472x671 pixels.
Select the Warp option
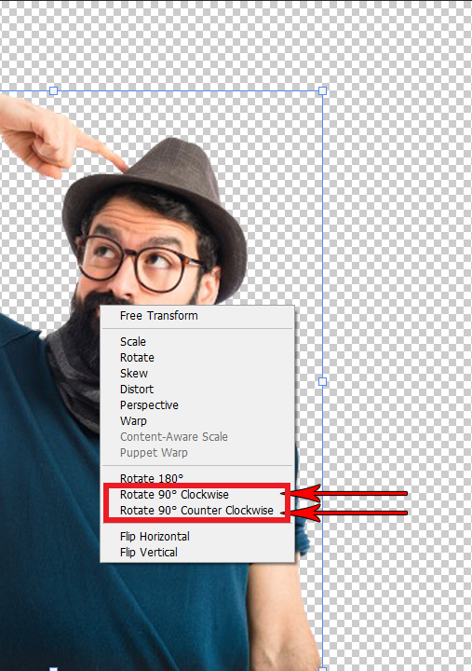133,420
